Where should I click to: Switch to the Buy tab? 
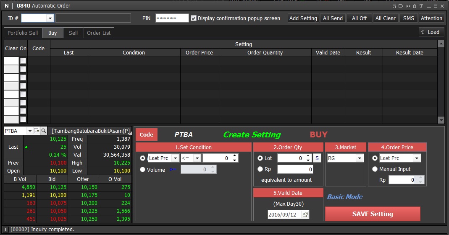tap(53, 33)
